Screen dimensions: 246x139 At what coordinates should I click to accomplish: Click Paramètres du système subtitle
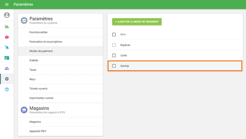point(43,23)
